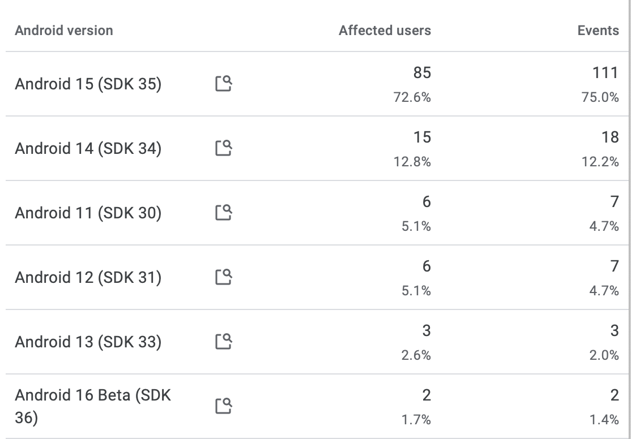Click the 72.6% affected users percentage

coord(412,97)
